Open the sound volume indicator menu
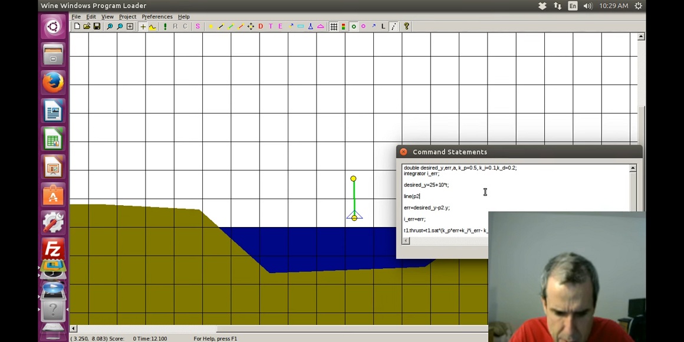This screenshot has height=342, width=684. click(587, 6)
